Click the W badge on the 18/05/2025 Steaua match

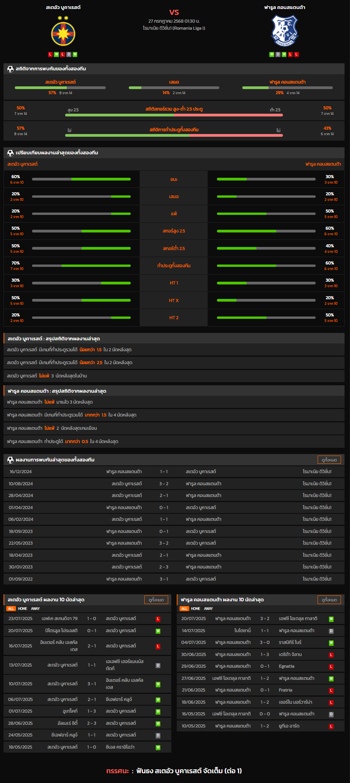(158, 747)
